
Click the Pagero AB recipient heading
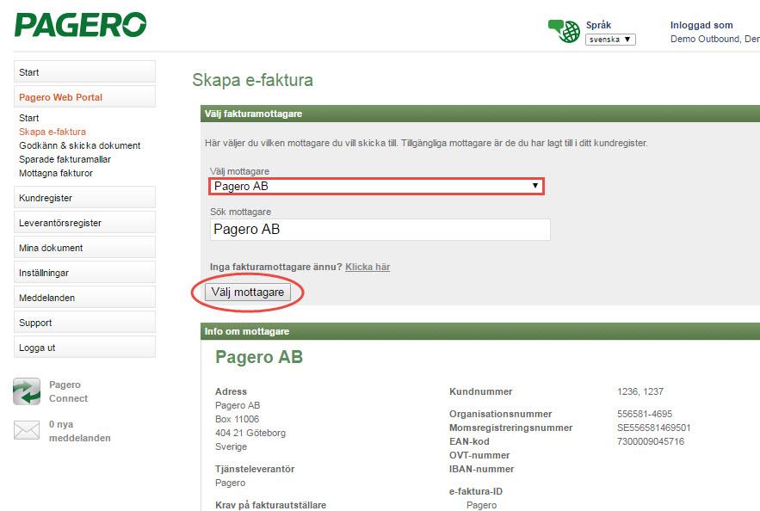pyautogui.click(x=259, y=357)
